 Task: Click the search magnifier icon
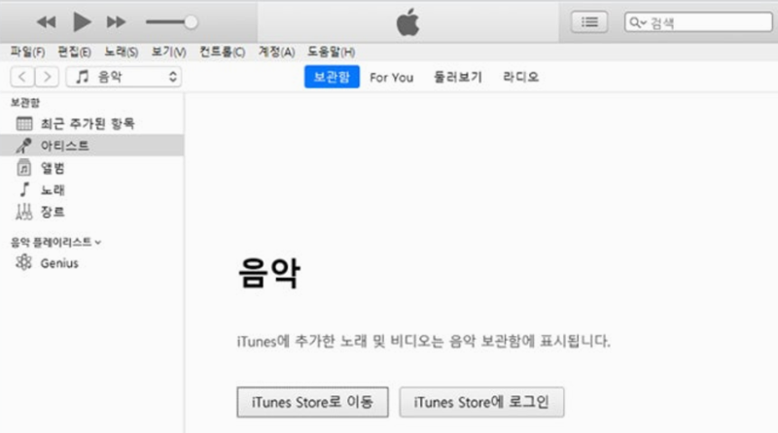coord(636,22)
